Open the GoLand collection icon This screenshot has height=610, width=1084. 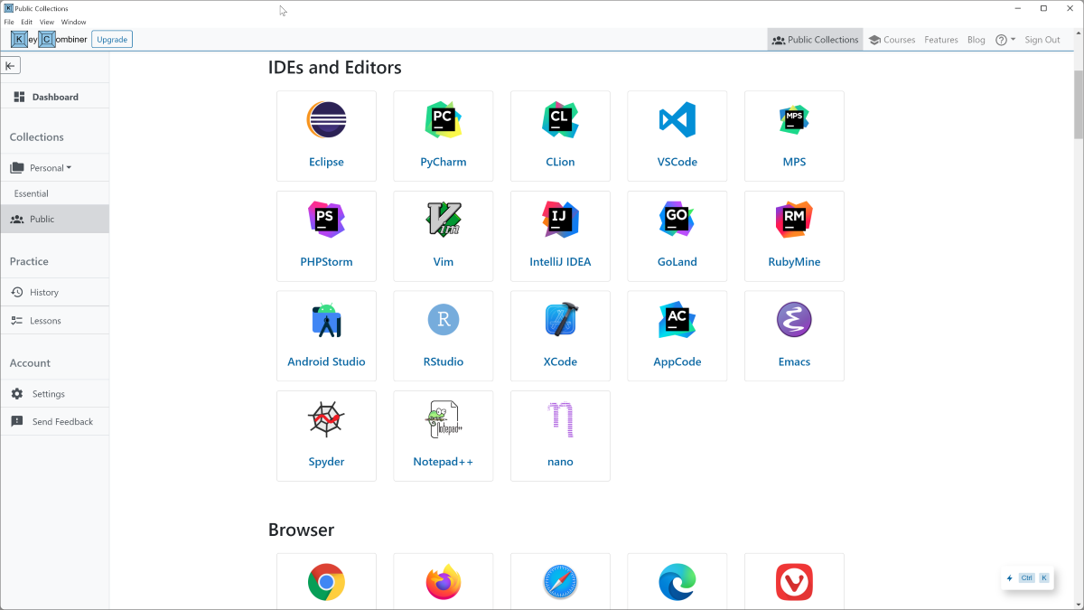click(x=677, y=220)
